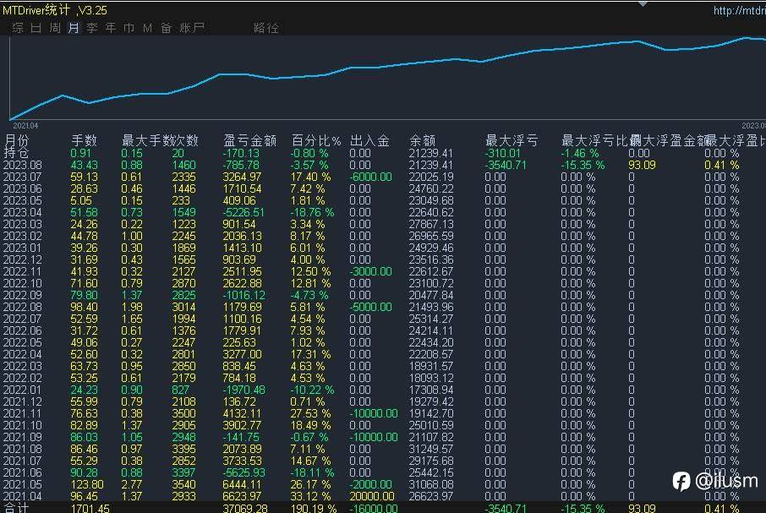The height and width of the screenshot is (513, 766).
Task: Click the total profit 37069.28
Action: [245, 508]
